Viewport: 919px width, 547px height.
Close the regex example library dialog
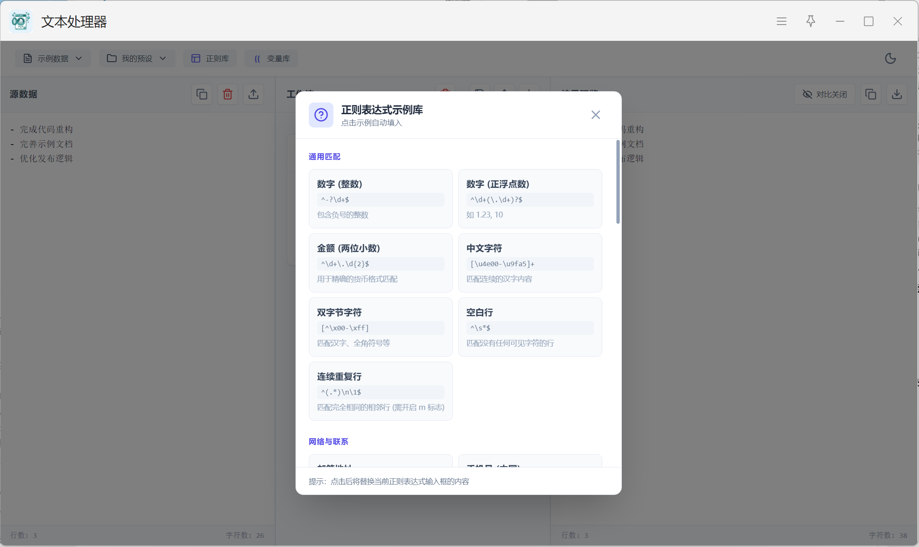(x=596, y=115)
